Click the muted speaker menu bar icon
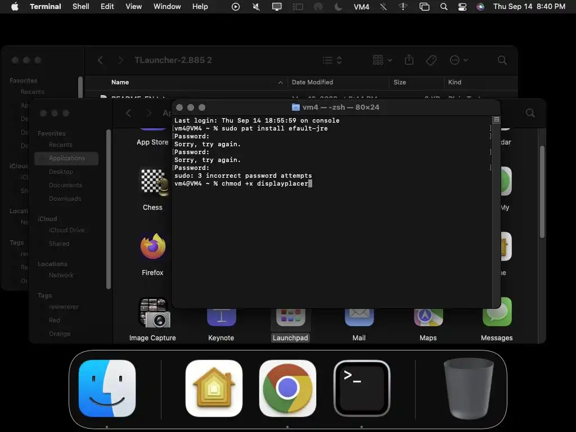The height and width of the screenshot is (432, 576). tap(256, 7)
